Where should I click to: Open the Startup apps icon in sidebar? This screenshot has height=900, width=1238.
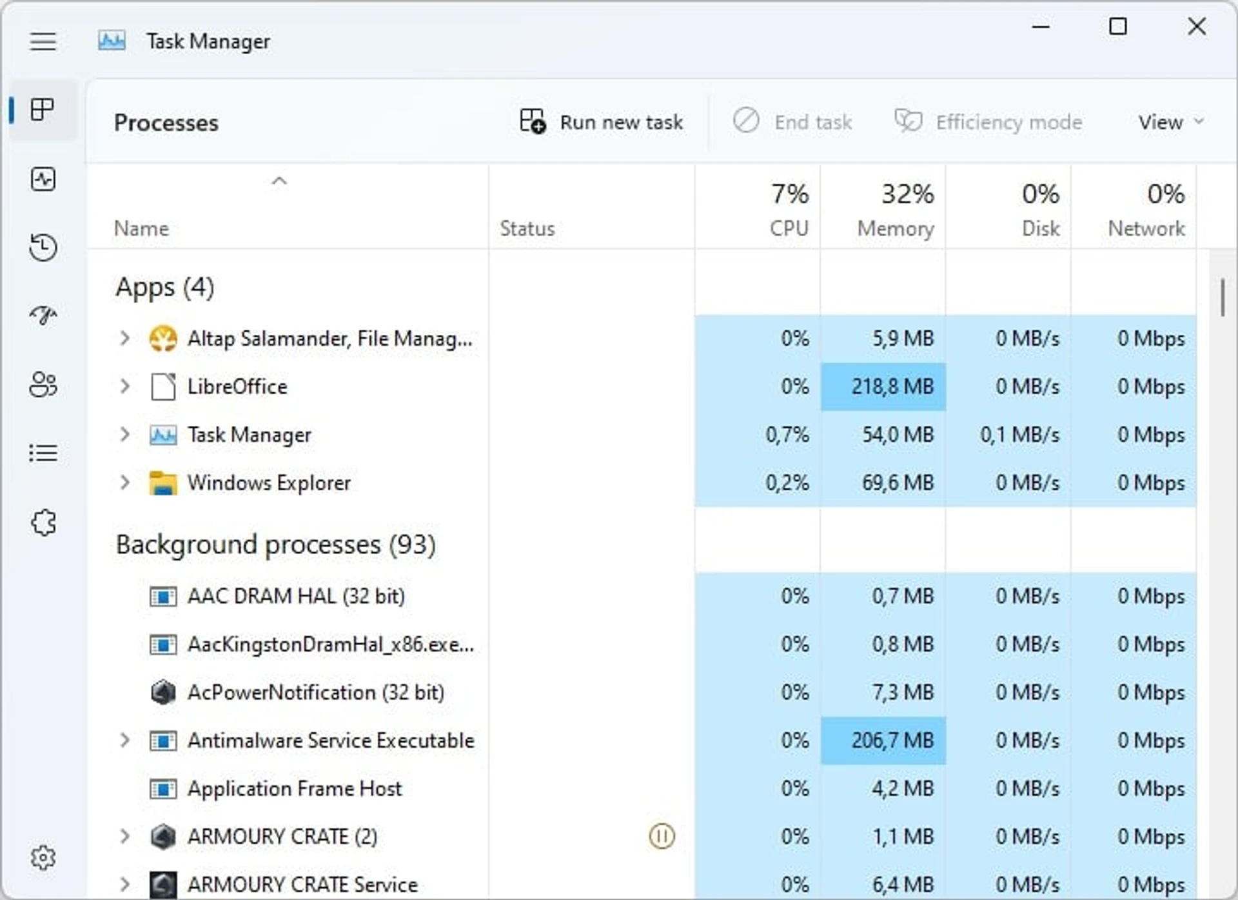tap(43, 315)
